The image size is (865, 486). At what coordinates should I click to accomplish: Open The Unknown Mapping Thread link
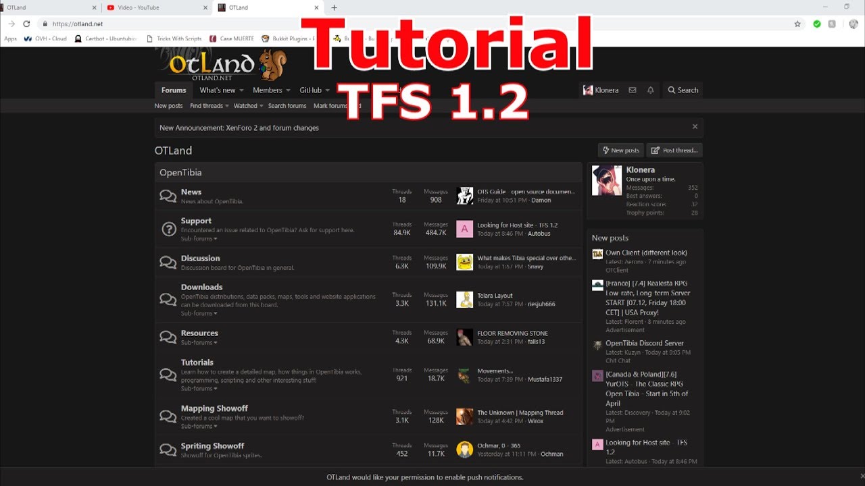coord(520,413)
